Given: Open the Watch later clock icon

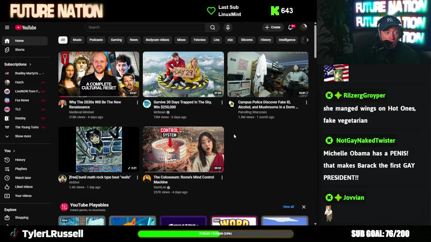Looking at the screenshot, I should click(x=7, y=178).
